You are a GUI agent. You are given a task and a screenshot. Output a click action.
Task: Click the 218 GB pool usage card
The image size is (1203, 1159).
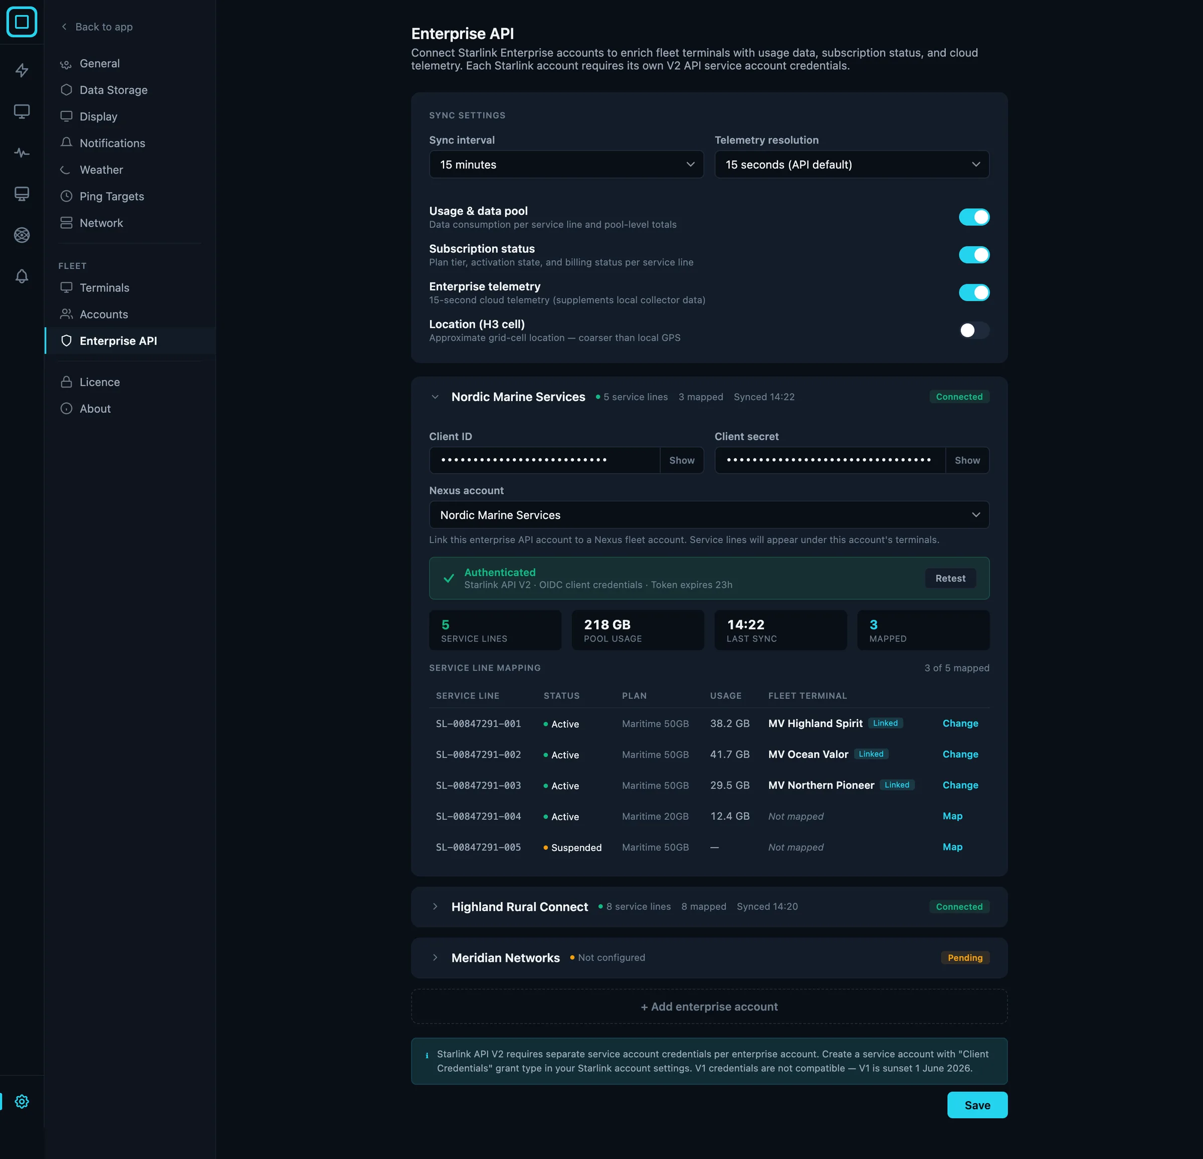638,630
